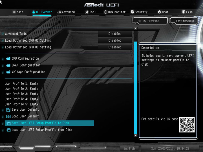The image size is (203, 152).
Task: Click the Load Profile from Disk icon
Action: click(8, 130)
